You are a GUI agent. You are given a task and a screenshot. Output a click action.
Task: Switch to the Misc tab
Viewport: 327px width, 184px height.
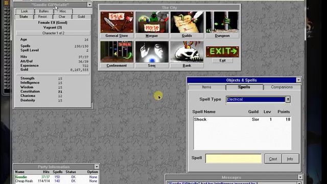(63, 11)
